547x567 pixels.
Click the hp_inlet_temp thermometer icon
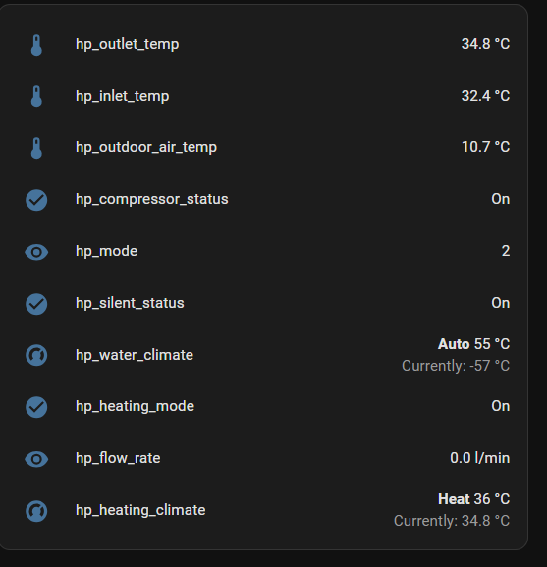pyautogui.click(x=36, y=96)
